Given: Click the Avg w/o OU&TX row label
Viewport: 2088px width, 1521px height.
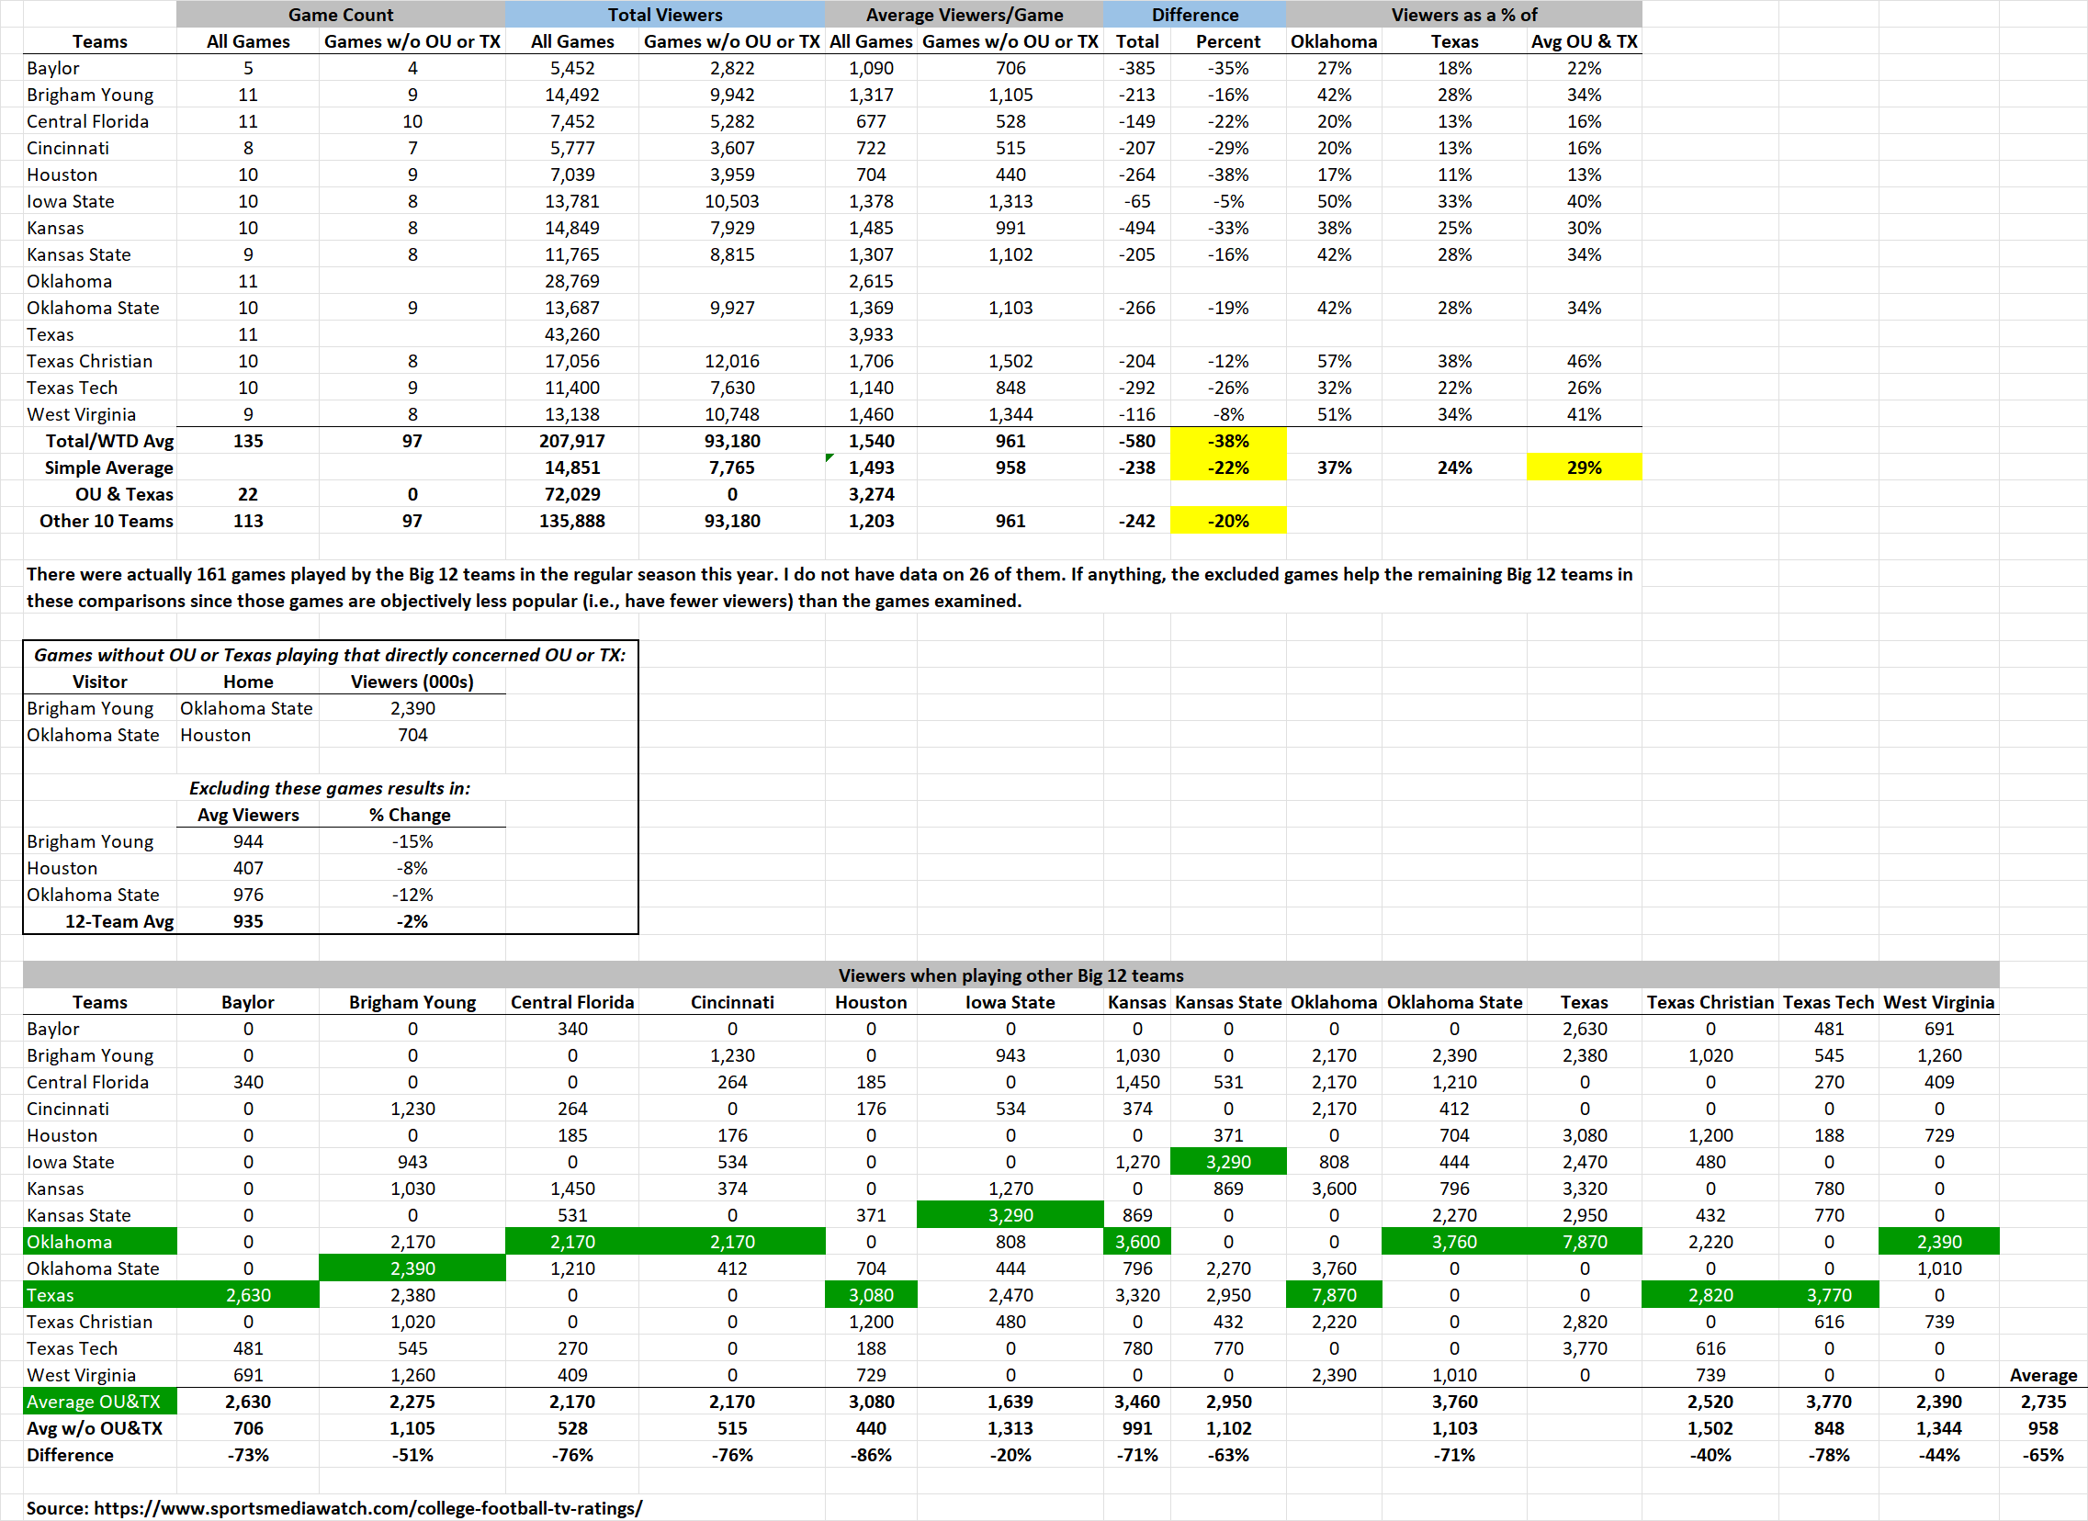Looking at the screenshot, I should [x=94, y=1429].
